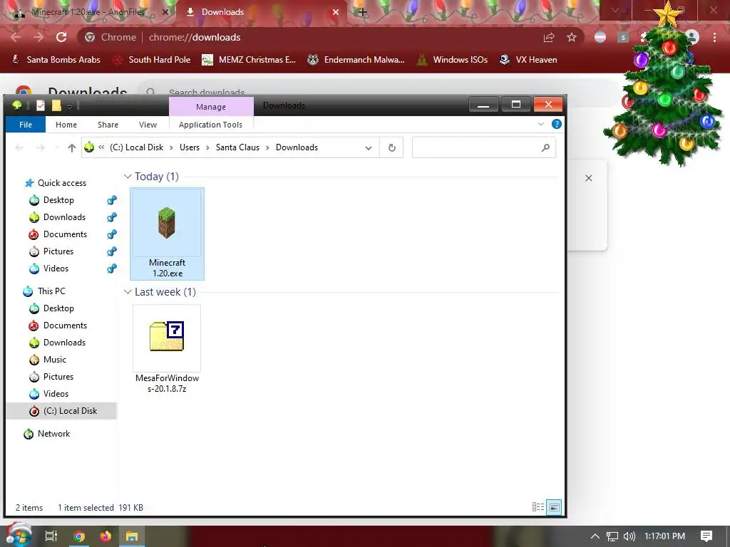The image size is (730, 547).
Task: Click the share page icon in Chrome's address bar
Action: click(549, 37)
